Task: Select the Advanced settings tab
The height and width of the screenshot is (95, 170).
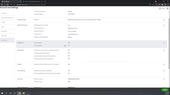Action: [x=7, y=40]
